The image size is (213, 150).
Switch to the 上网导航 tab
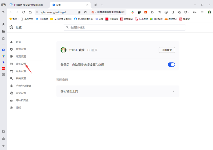coord(28,5)
